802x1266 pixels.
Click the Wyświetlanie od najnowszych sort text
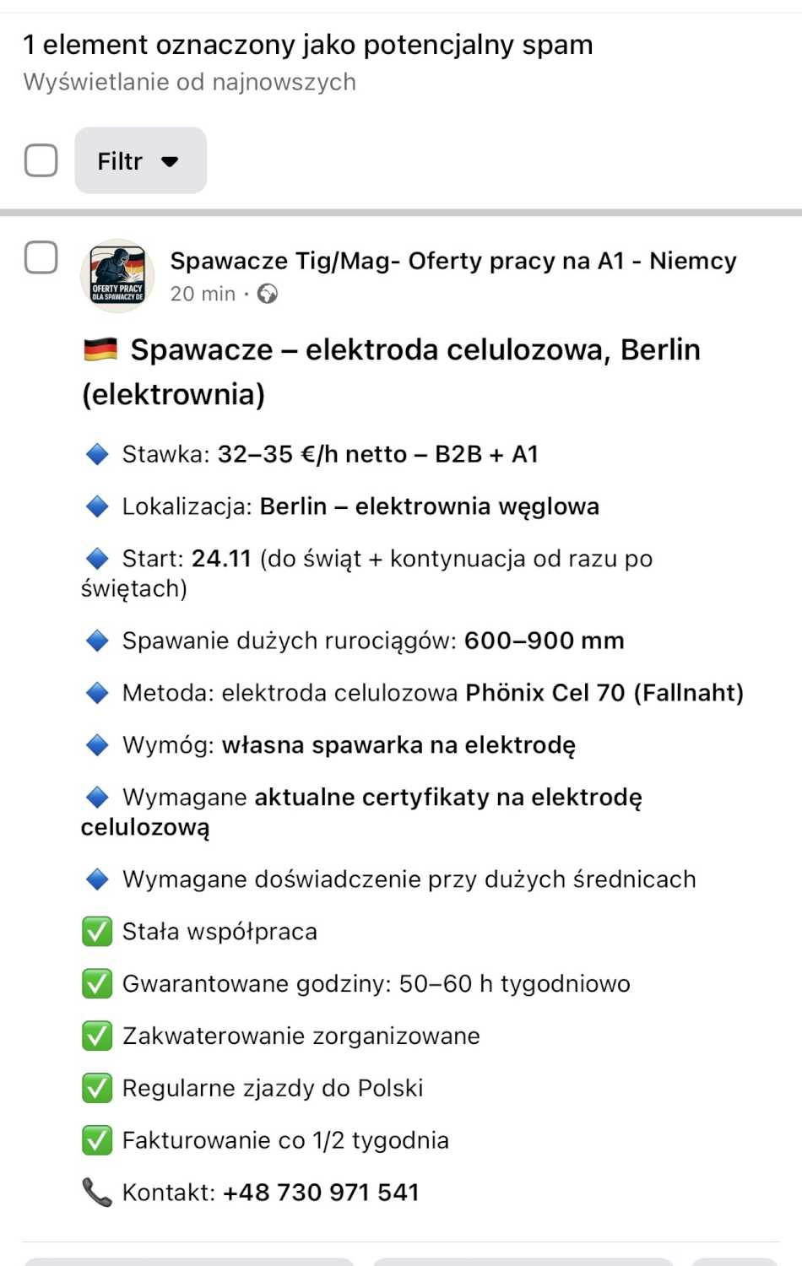point(190,82)
